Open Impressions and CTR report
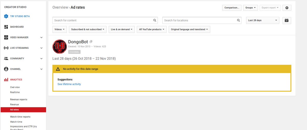307x130 pixels. coord(23,128)
